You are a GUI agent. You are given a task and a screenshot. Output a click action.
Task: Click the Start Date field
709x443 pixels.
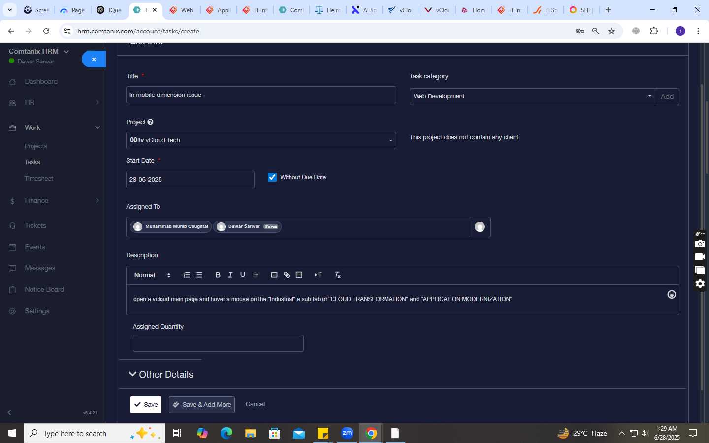tap(190, 179)
